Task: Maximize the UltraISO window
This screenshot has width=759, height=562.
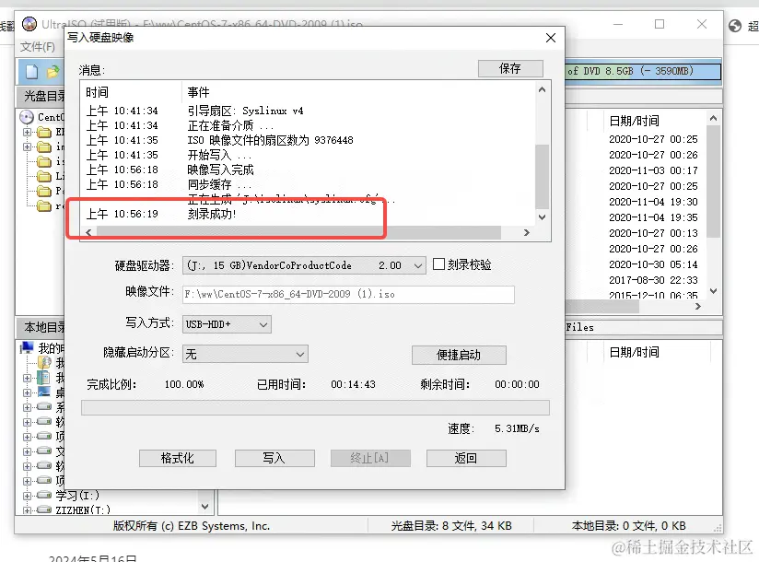Action: pos(660,24)
